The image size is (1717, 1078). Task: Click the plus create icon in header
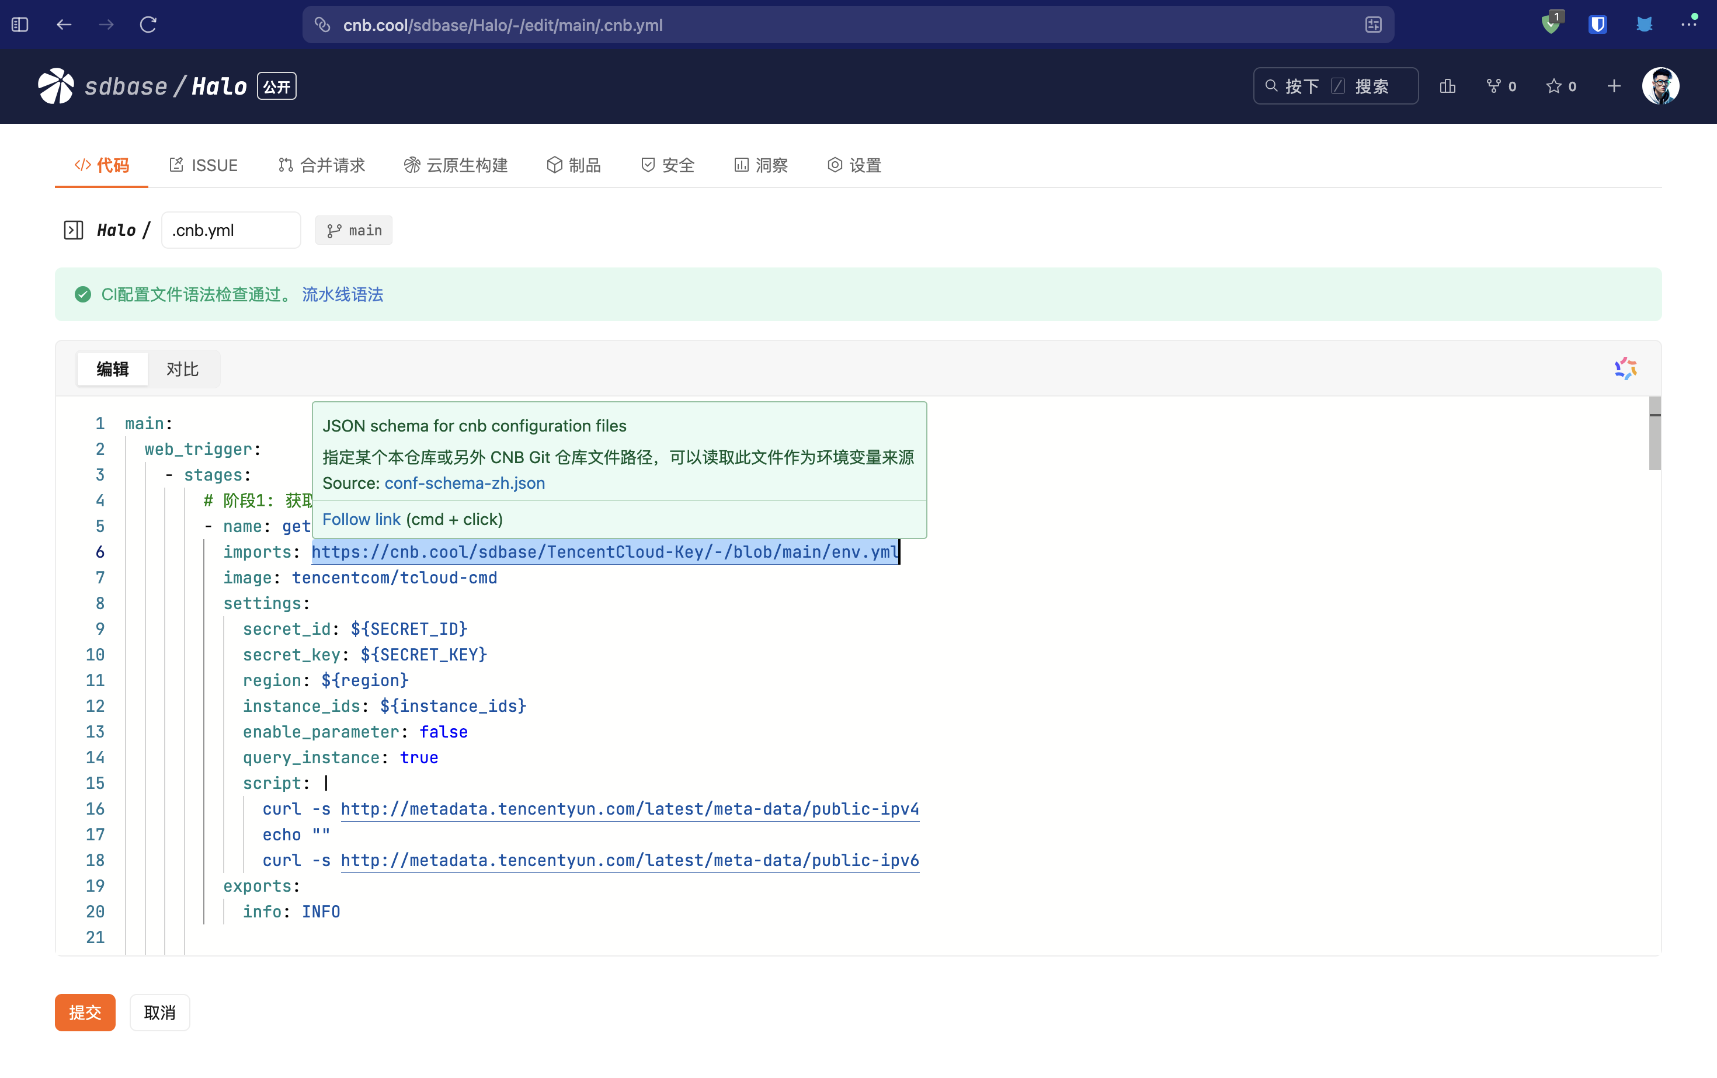point(1614,86)
